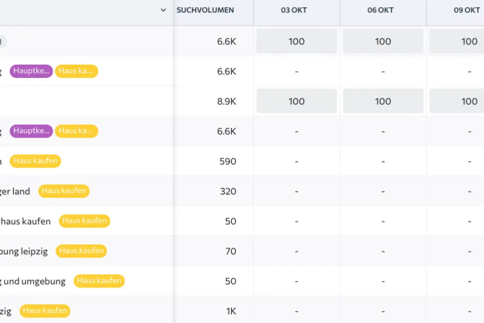Click the 06 OKT 100 cell in the 6.6K row
The height and width of the screenshot is (323, 484).
point(383,41)
